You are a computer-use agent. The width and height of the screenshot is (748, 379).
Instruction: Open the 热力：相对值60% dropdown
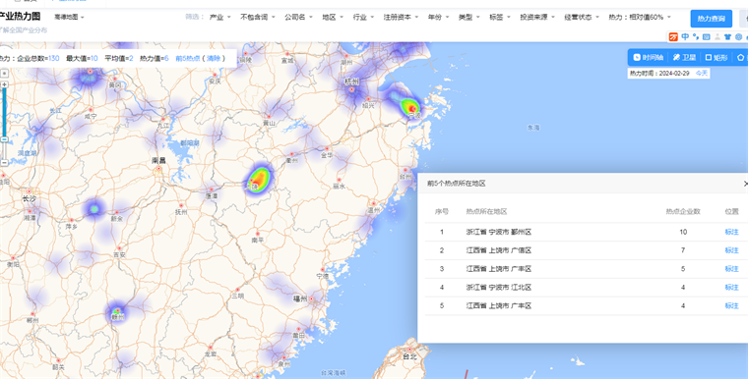640,17
